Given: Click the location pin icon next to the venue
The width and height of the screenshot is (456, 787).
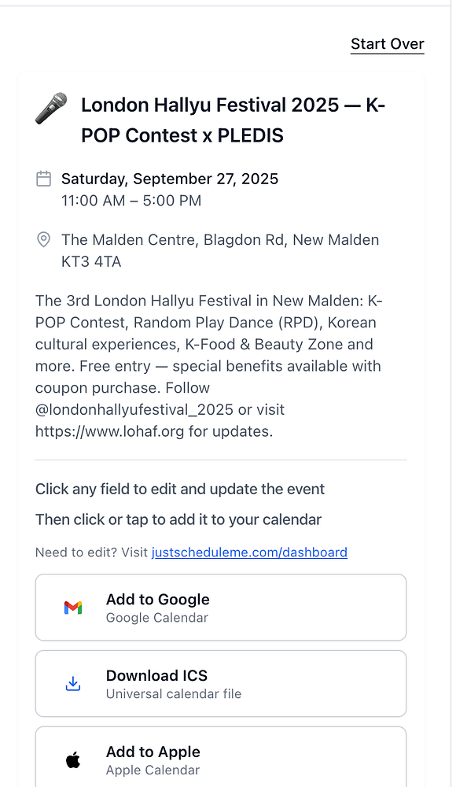Looking at the screenshot, I should (x=43, y=239).
